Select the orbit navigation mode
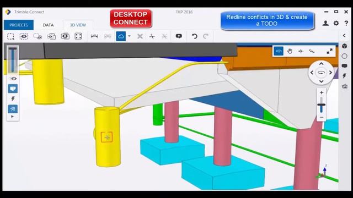Viewport: 353px width, 198px height. (279, 51)
